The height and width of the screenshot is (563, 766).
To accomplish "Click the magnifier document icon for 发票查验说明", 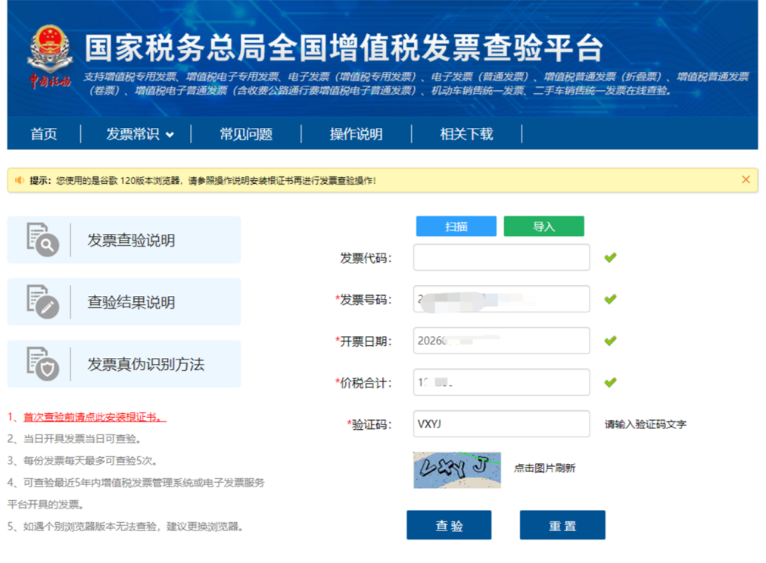I will pyautogui.click(x=42, y=239).
